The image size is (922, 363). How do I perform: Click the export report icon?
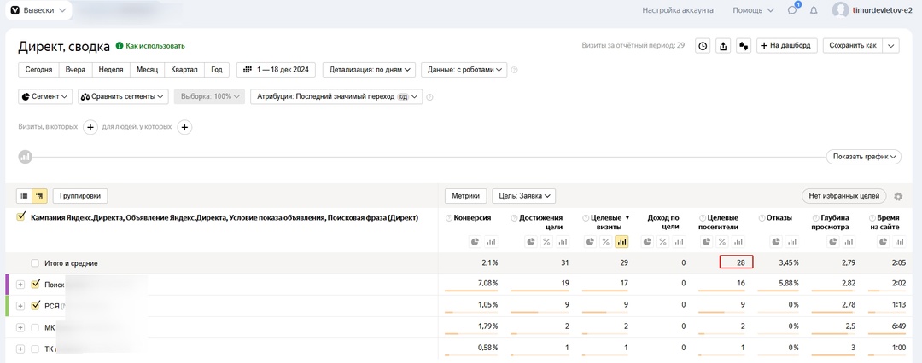[x=723, y=46]
